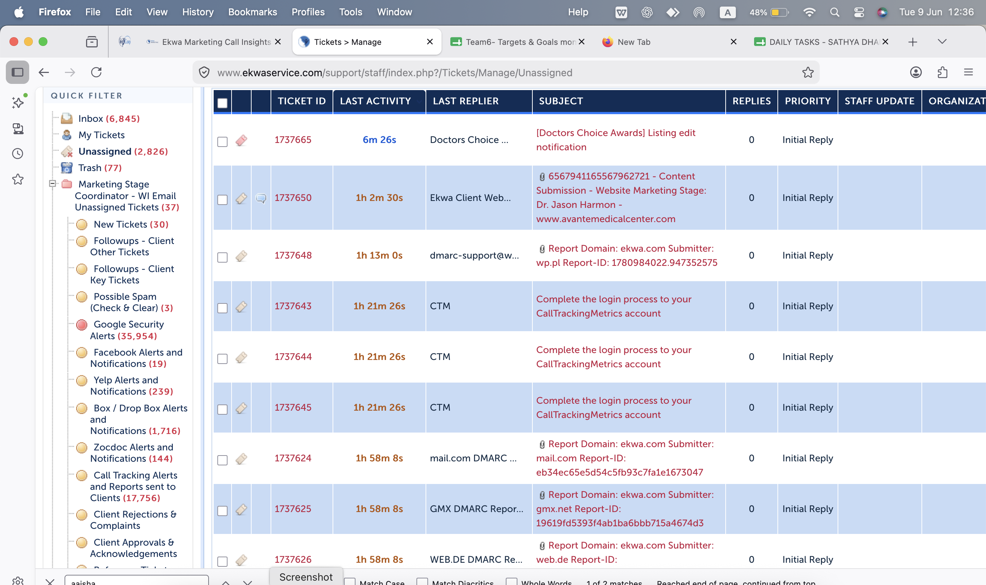Open the History menu
The height and width of the screenshot is (585, 986).
pos(198,12)
